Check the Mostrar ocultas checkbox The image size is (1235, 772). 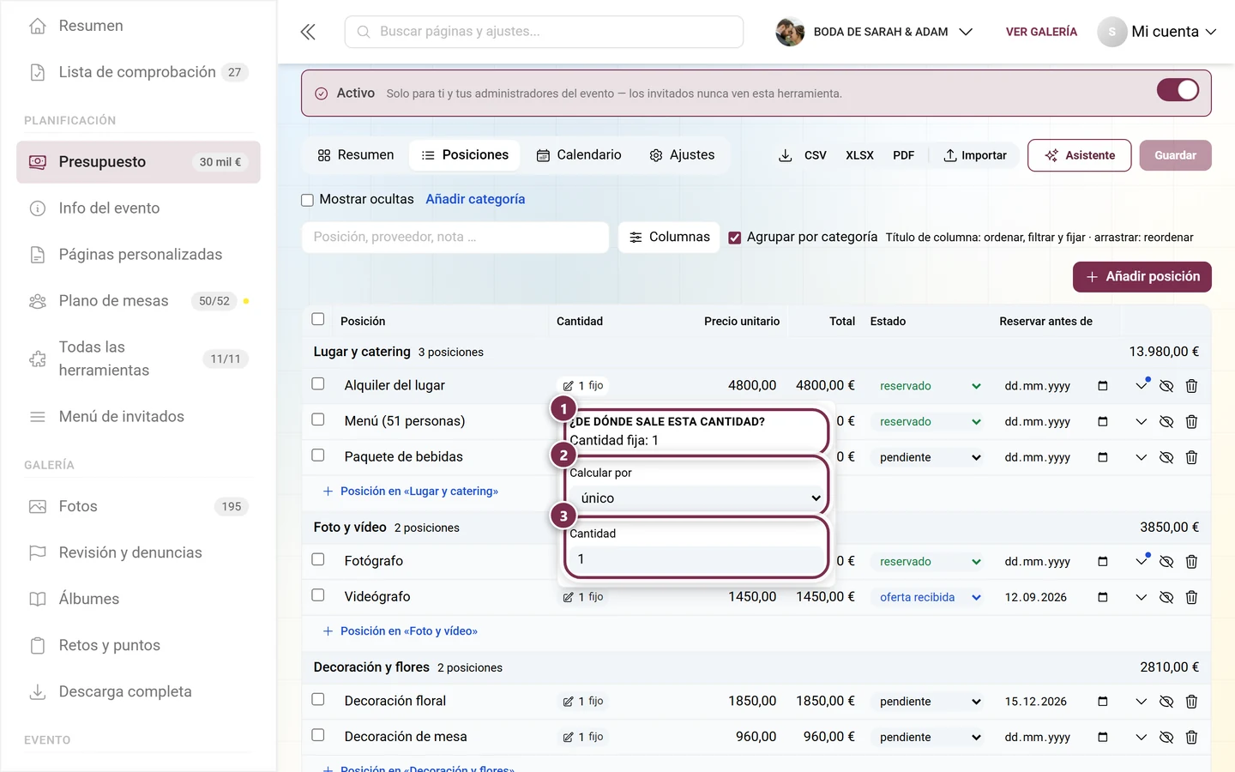(x=307, y=200)
